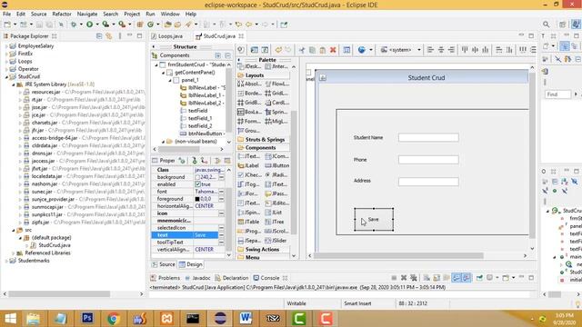Expand the EmployeeSalary project
Viewport: 582px width, 327px height.
[x=6, y=46]
